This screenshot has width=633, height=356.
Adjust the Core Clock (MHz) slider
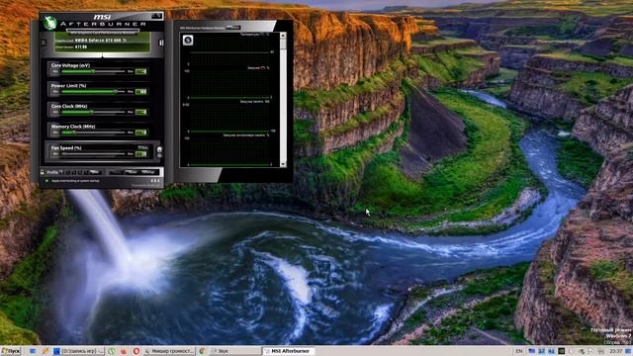(x=93, y=112)
